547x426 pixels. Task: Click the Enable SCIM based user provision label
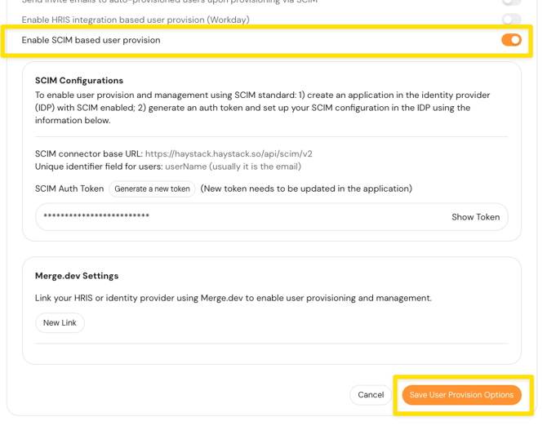pyautogui.click(x=91, y=40)
